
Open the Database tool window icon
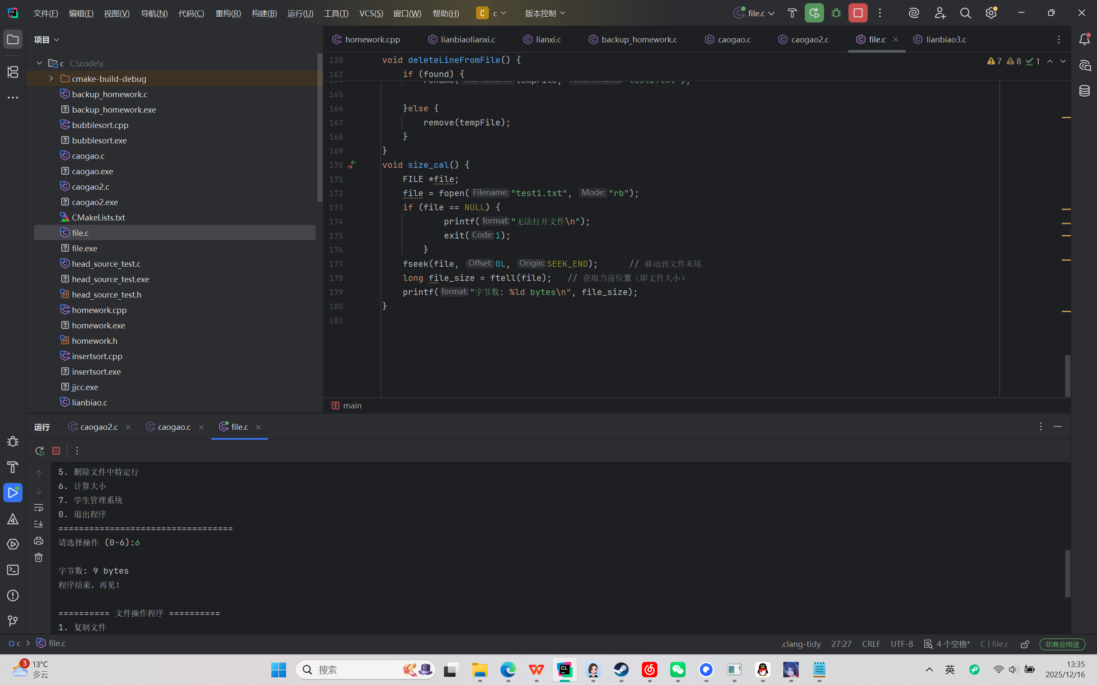point(1084,91)
